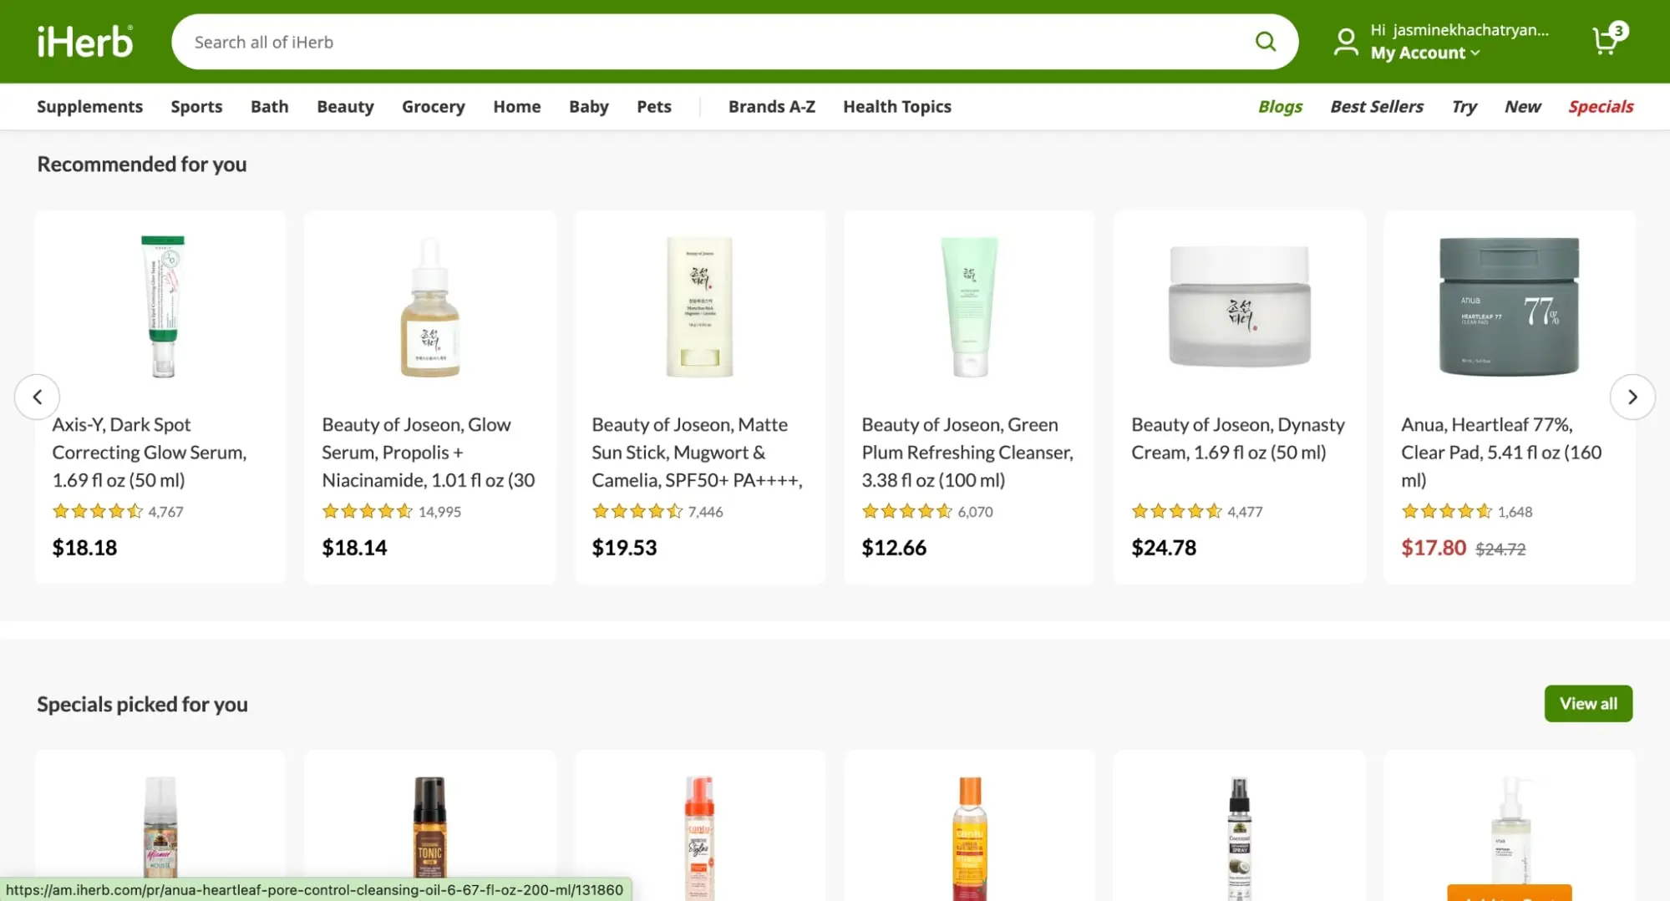
Task: Click Green Plum Refreshing Cleanser title
Action: click(x=967, y=453)
